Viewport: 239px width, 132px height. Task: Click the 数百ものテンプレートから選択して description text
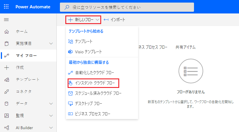tap(191, 104)
